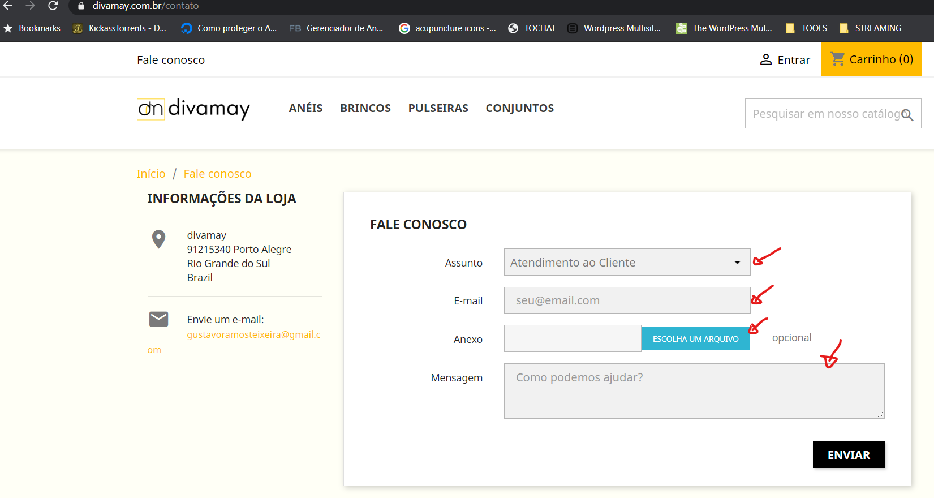Open the PULSEIRAS menu

[438, 108]
